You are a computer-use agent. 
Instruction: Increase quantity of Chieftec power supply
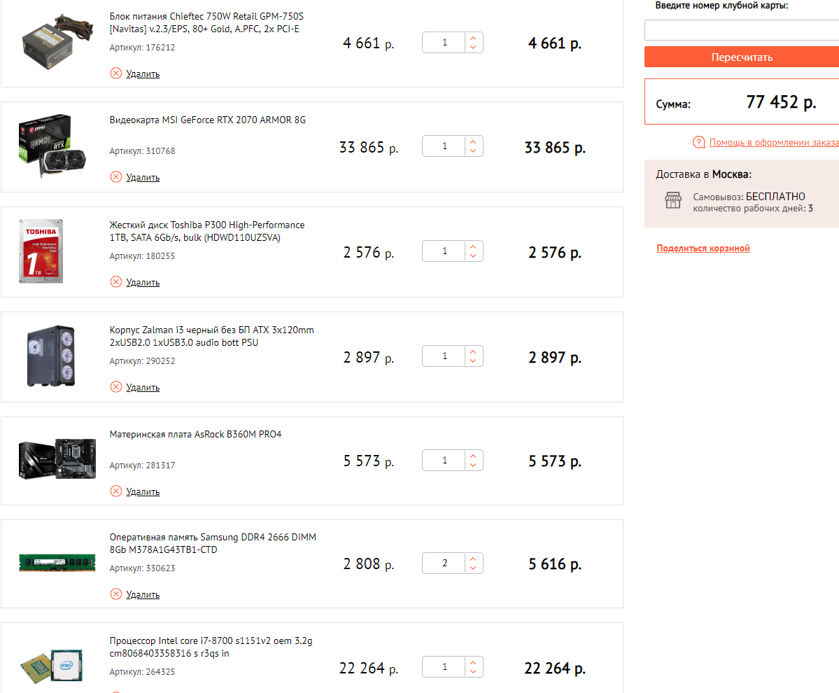474,38
